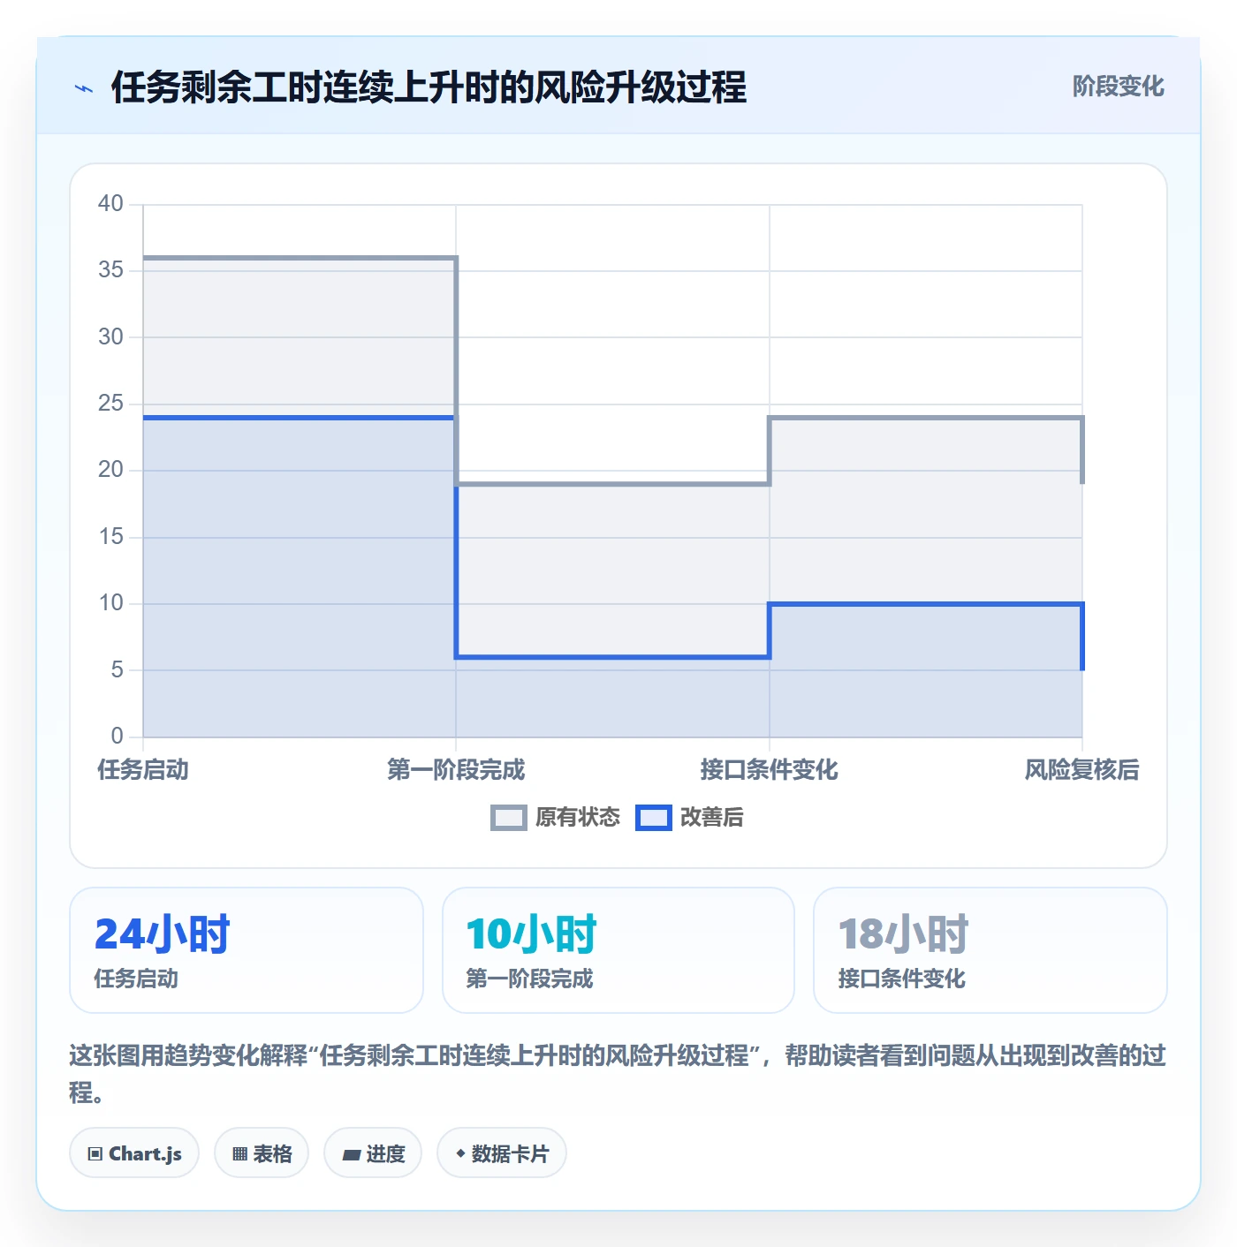Screen dimensions: 1237x1247
Task: Click the chart title 任务剩余工时连续上升时的风险升级过程
Action: [429, 87]
